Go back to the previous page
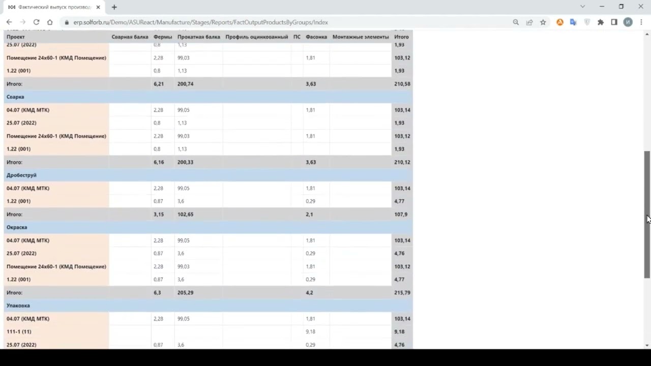 pyautogui.click(x=9, y=22)
